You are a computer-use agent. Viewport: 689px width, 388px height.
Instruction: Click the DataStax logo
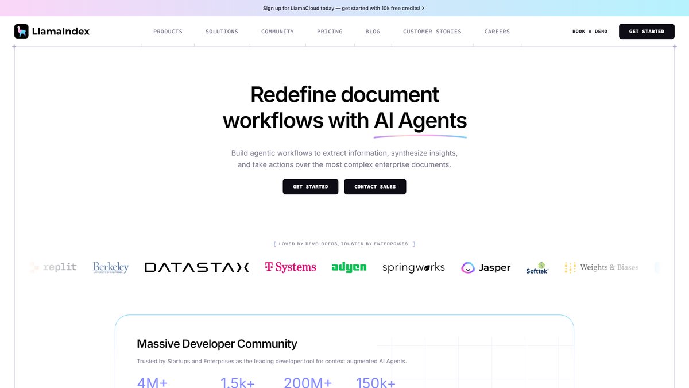[x=197, y=267]
